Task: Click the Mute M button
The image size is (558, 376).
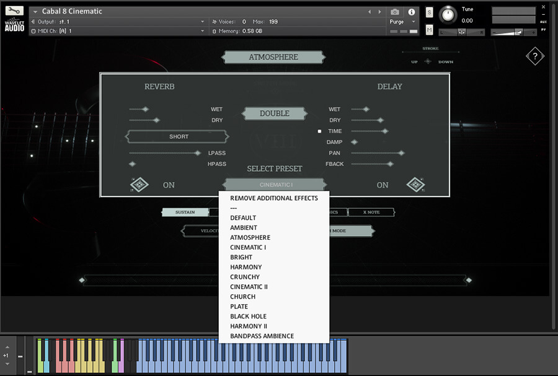Action: [x=429, y=30]
